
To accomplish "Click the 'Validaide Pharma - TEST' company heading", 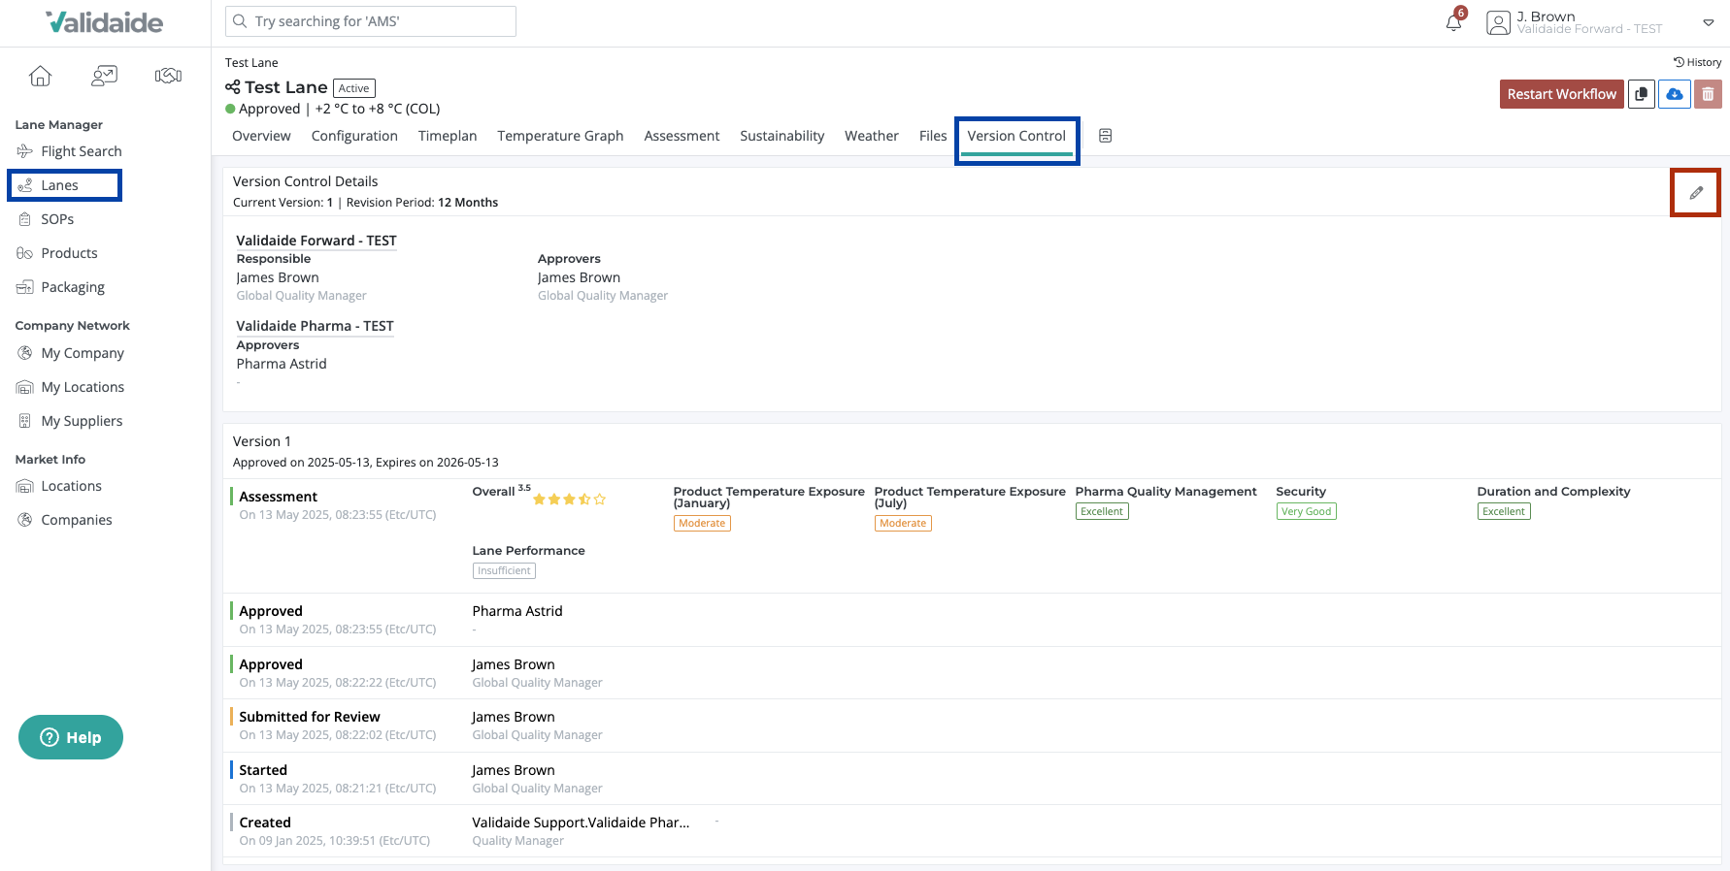I will pyautogui.click(x=315, y=326).
